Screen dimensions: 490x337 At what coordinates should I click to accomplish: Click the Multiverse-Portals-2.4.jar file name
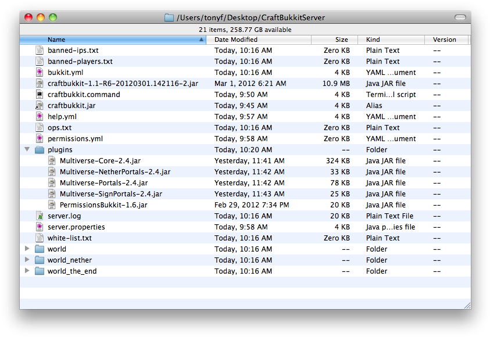(x=103, y=182)
